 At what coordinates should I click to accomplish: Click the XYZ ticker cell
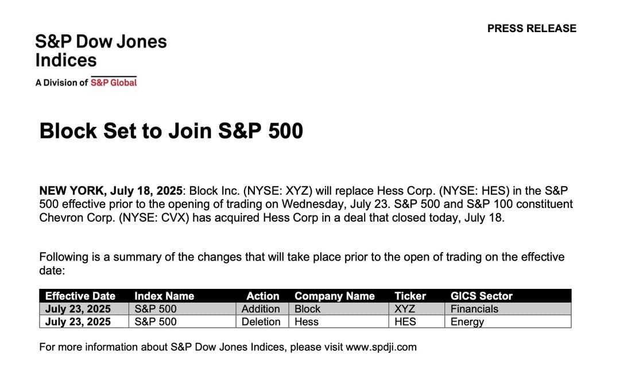[x=416, y=308]
